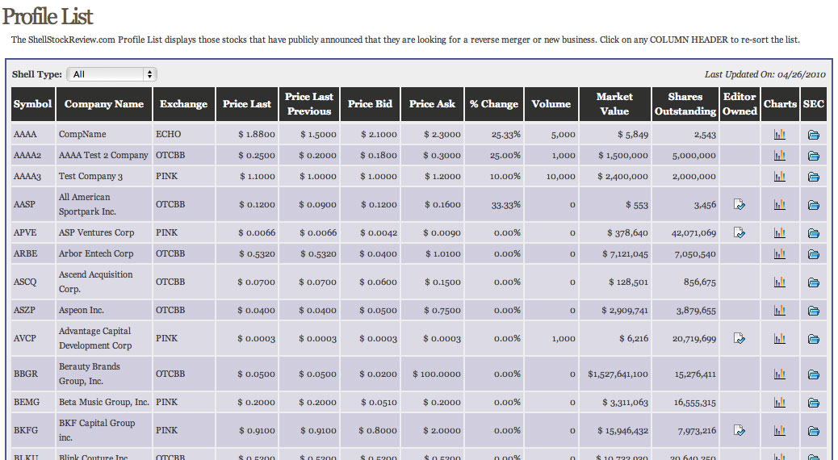View chart for BKF Capital Group
838x460 pixels.
click(x=780, y=430)
